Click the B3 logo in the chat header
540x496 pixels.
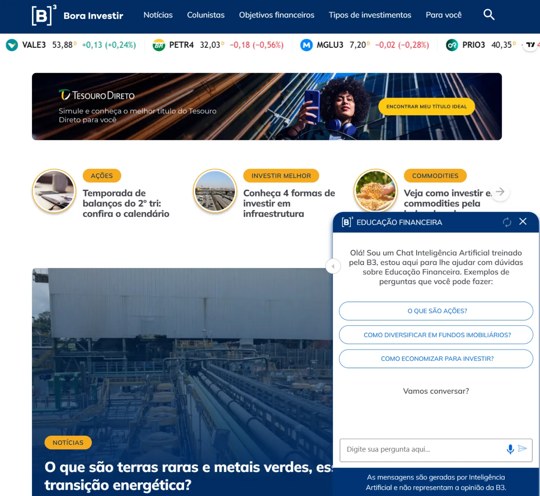point(347,222)
